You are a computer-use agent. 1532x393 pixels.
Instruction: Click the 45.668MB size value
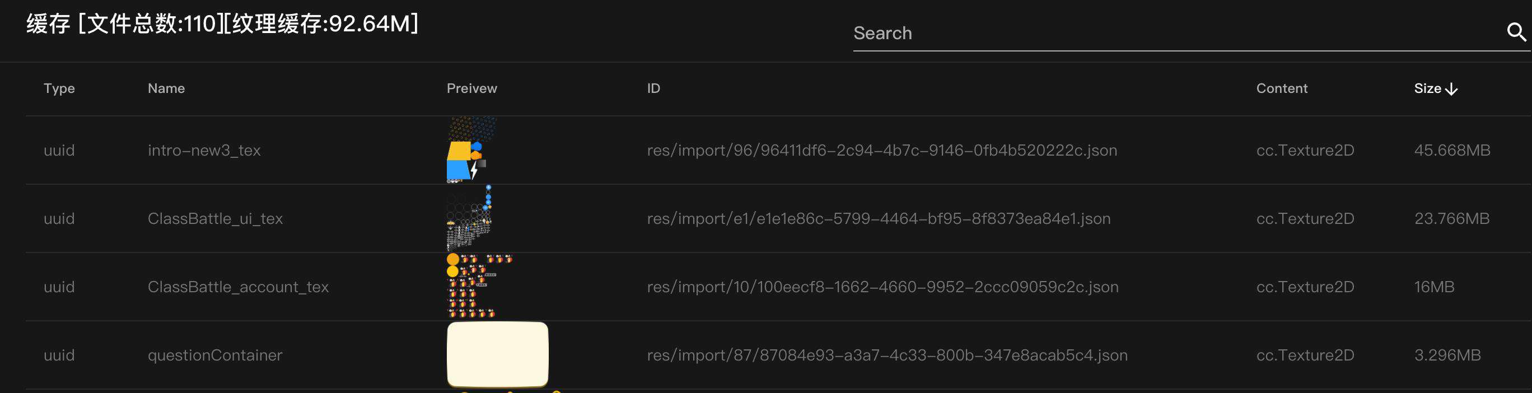coord(1452,151)
